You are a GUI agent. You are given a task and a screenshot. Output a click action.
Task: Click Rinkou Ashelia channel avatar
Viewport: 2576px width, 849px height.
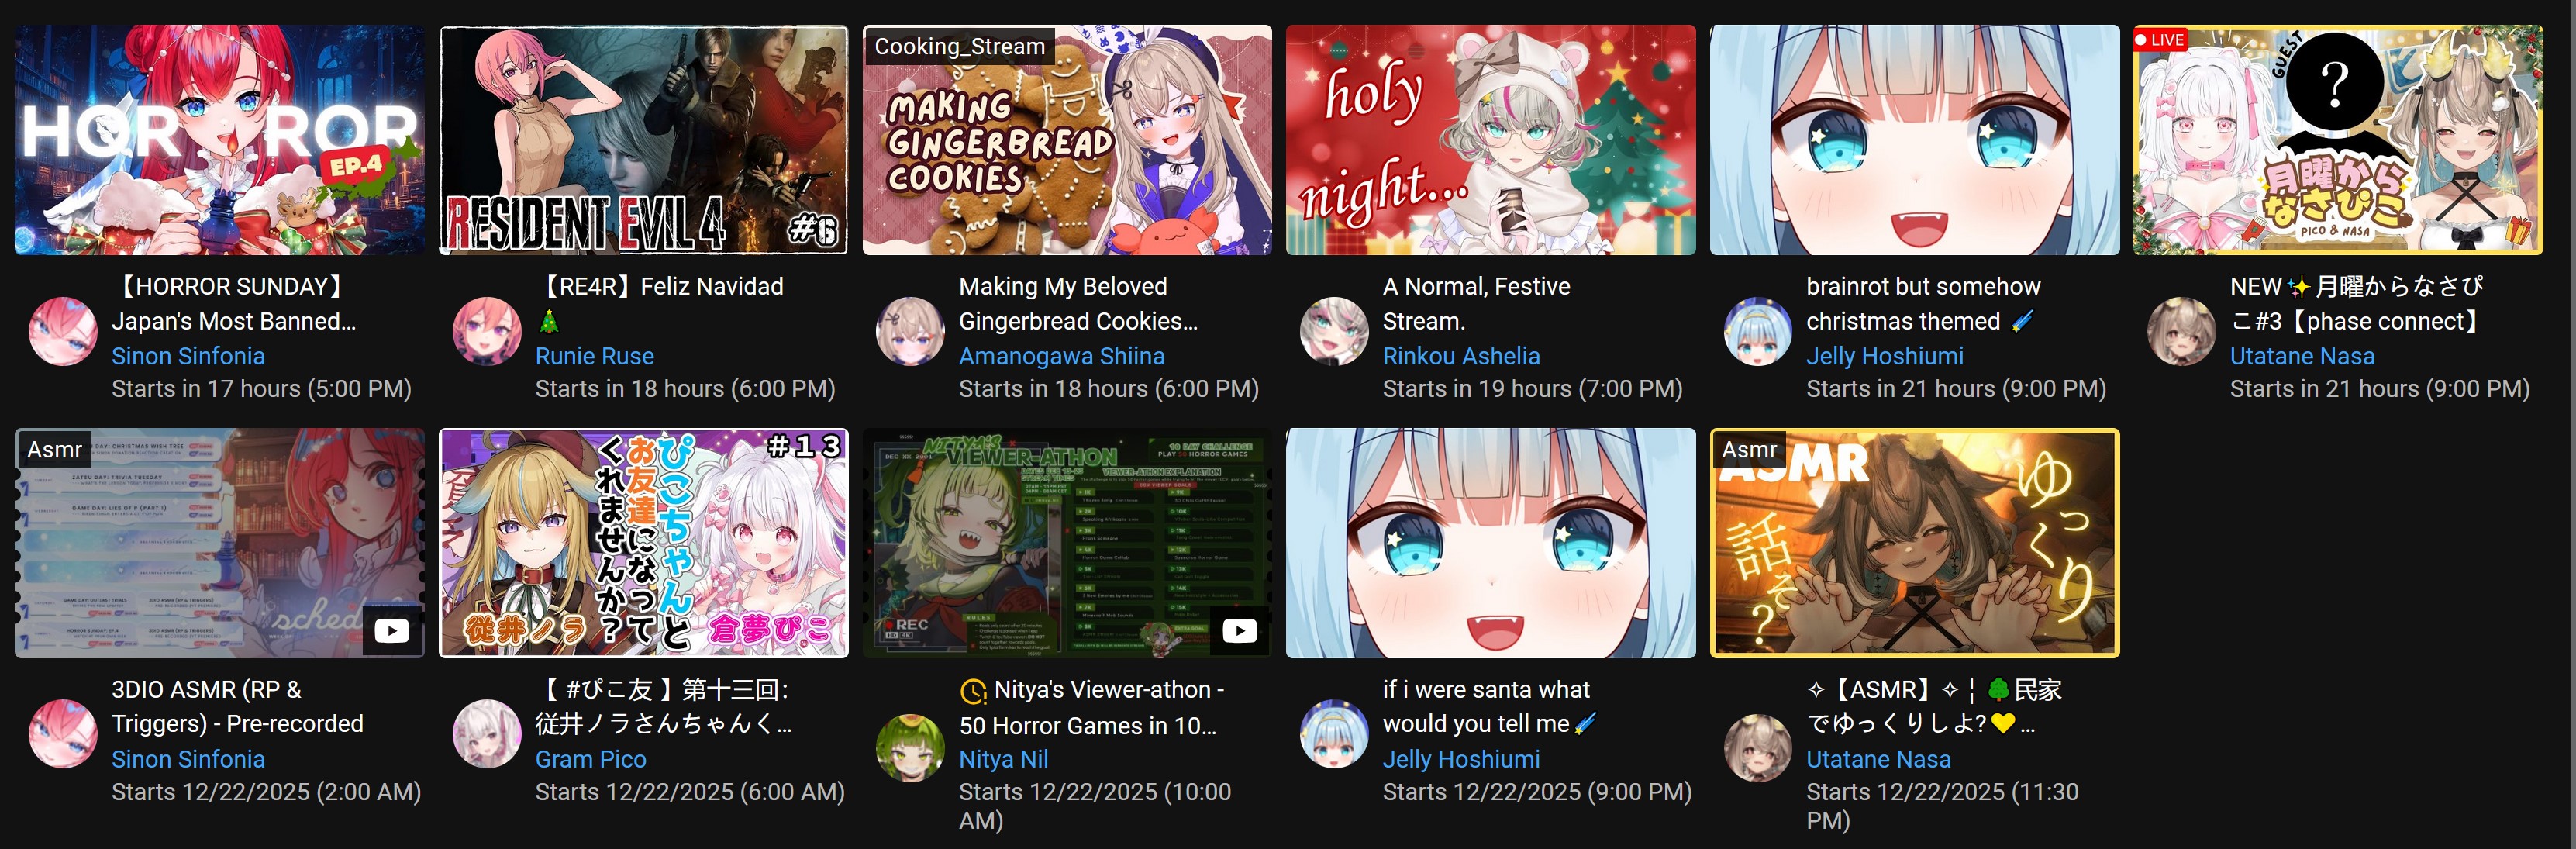point(1334,331)
